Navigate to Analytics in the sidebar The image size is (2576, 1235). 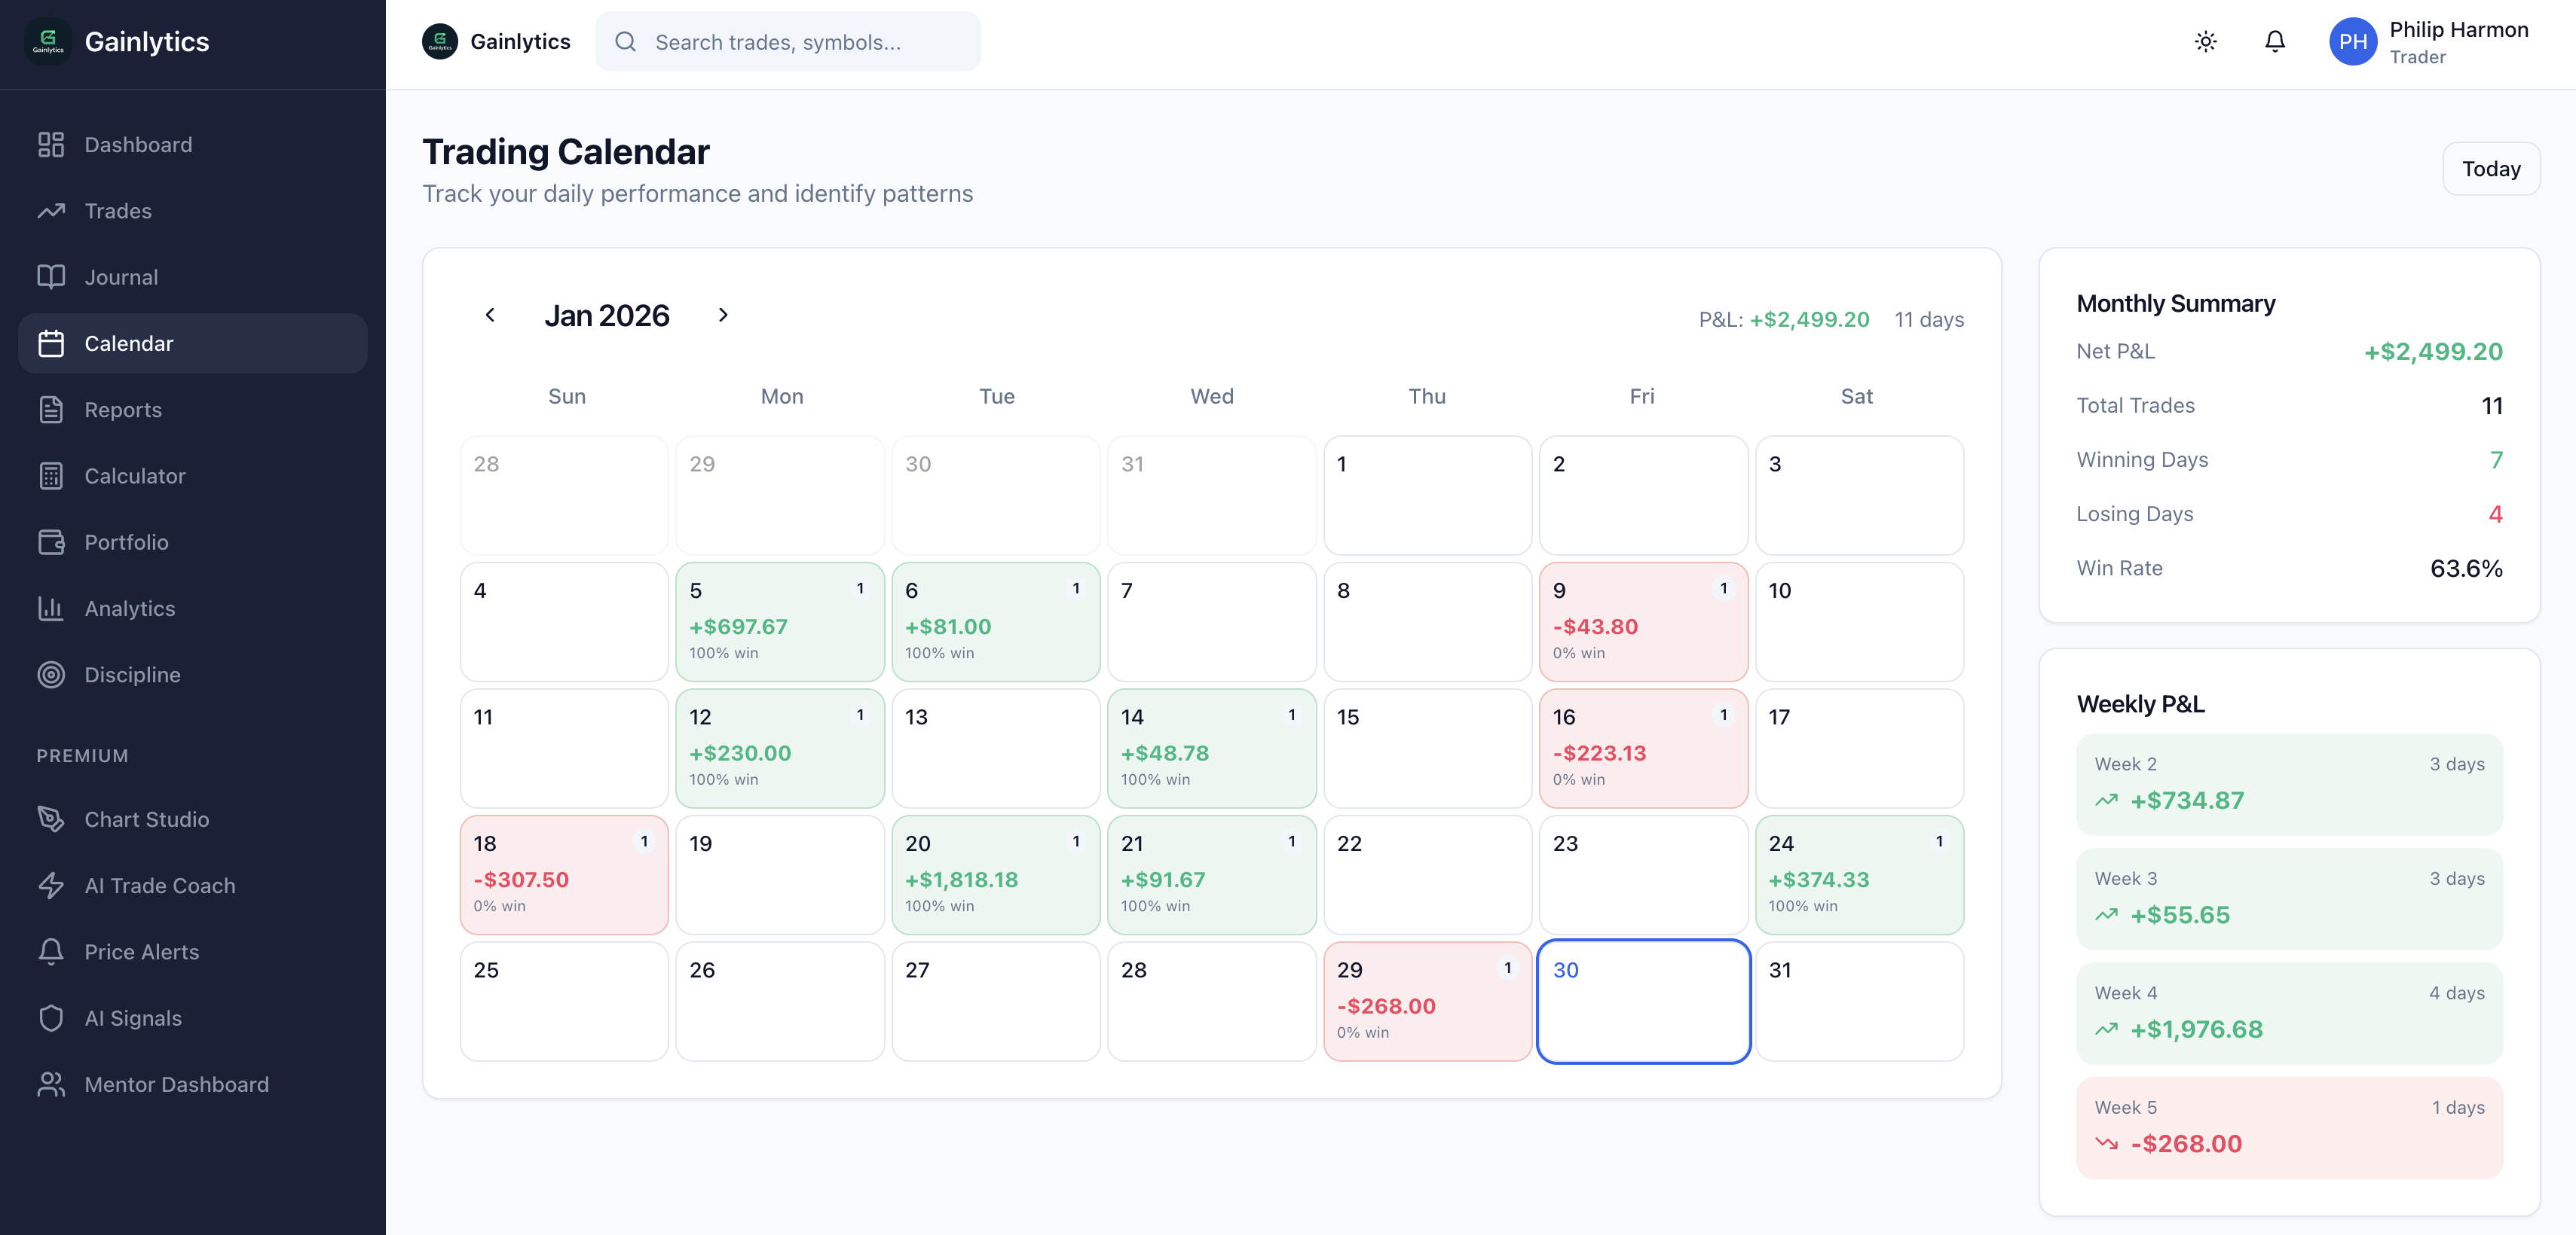(x=129, y=608)
